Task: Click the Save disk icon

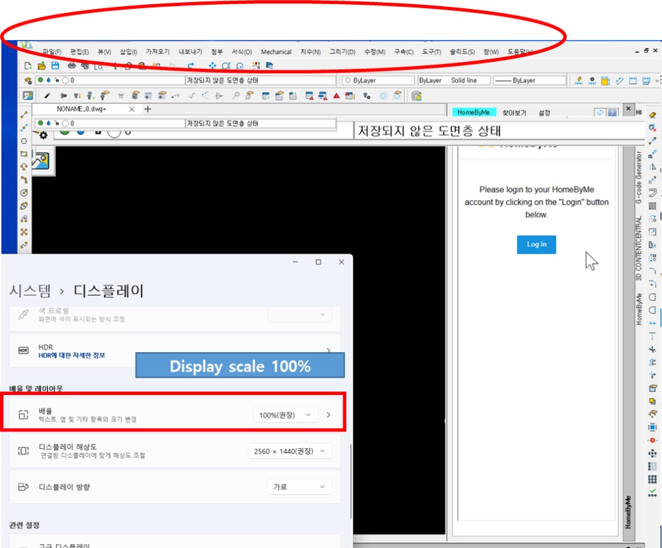Action: 55,65
